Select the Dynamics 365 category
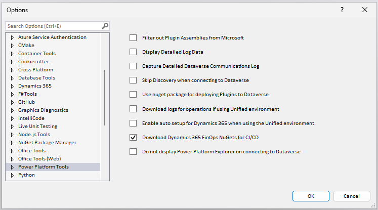The width and height of the screenshot is (378, 210). [35, 86]
